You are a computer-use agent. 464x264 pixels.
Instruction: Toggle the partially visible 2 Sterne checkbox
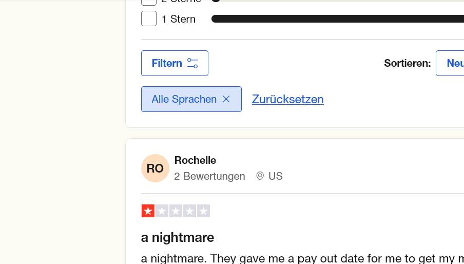pos(149,3)
